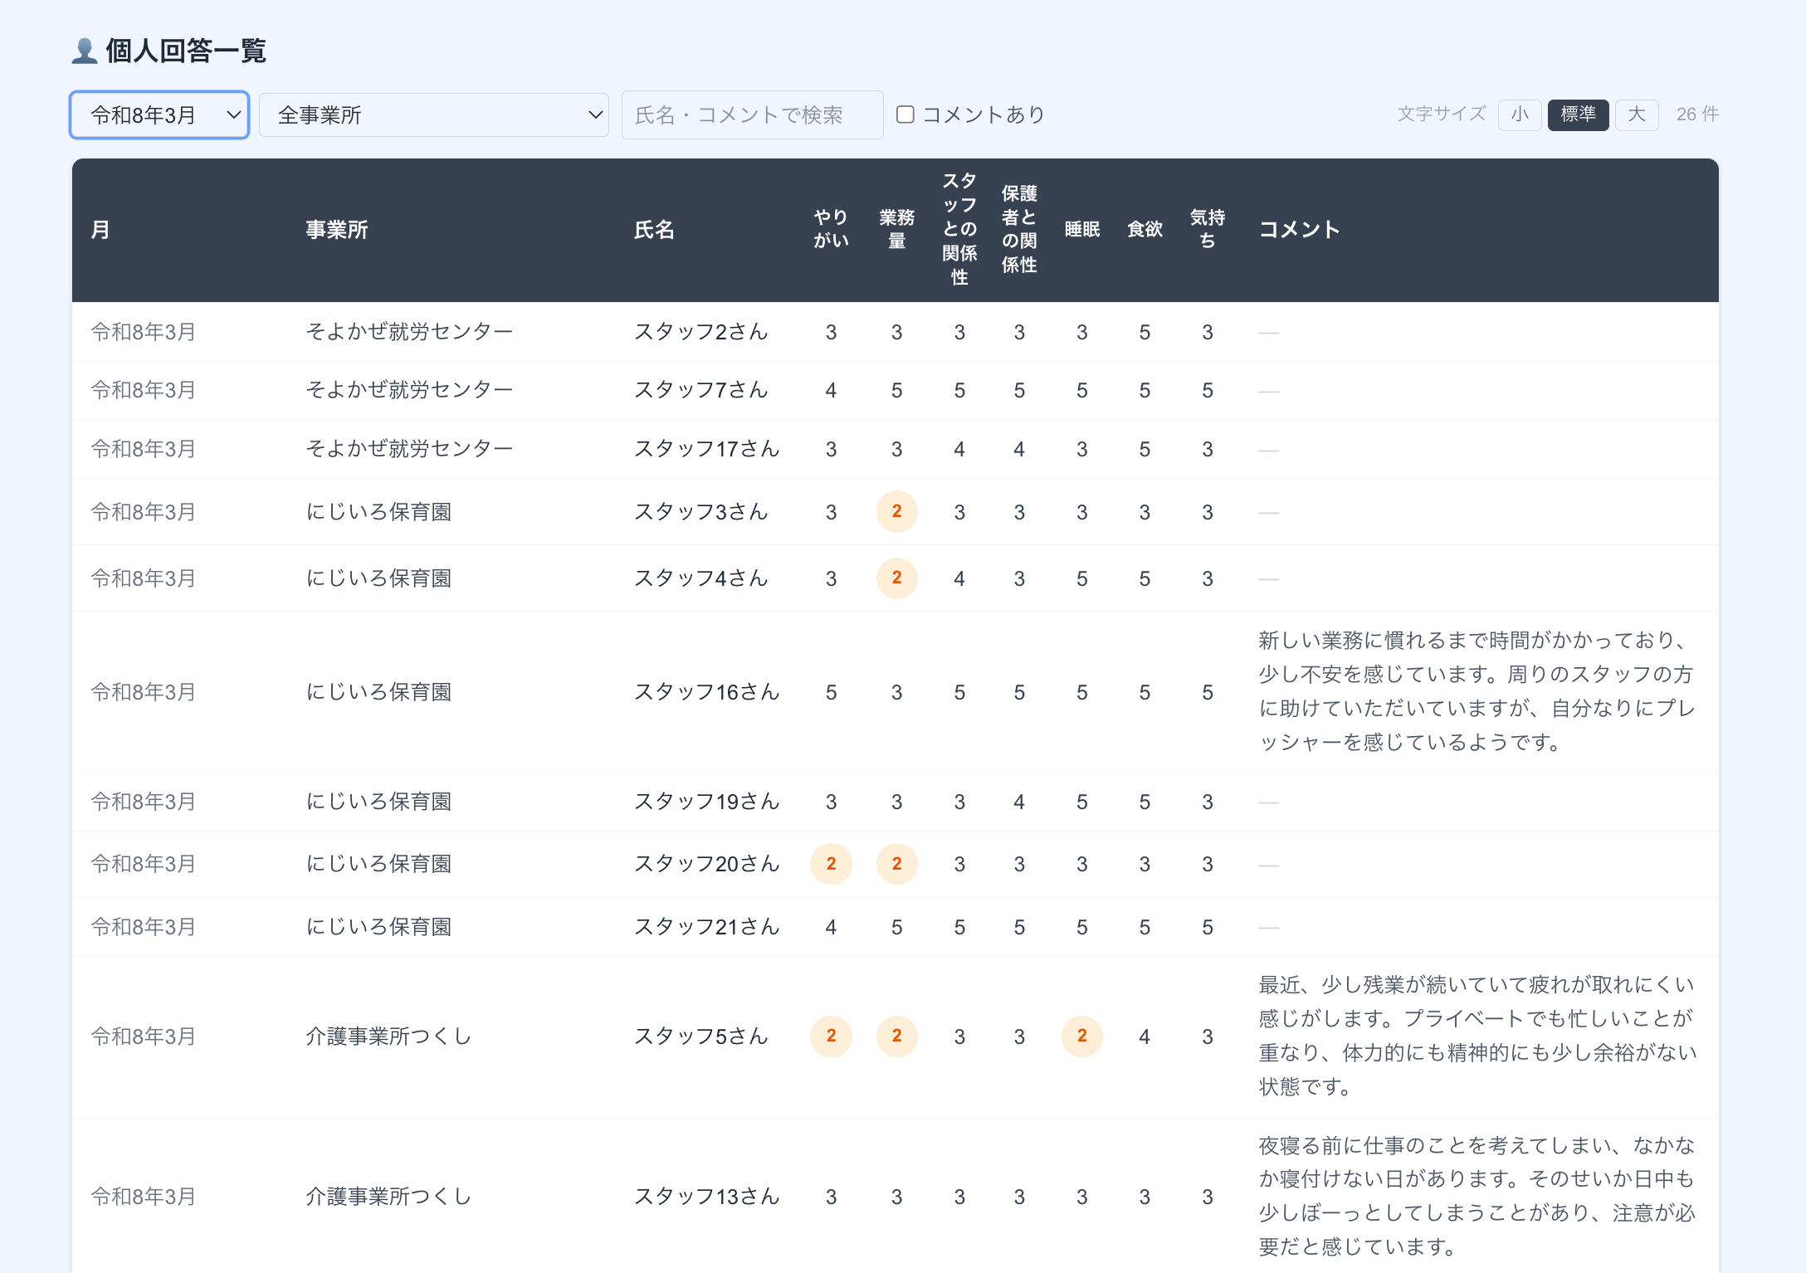Select the スタッフ20さん name cell
This screenshot has height=1273, width=1806.
coord(707,864)
